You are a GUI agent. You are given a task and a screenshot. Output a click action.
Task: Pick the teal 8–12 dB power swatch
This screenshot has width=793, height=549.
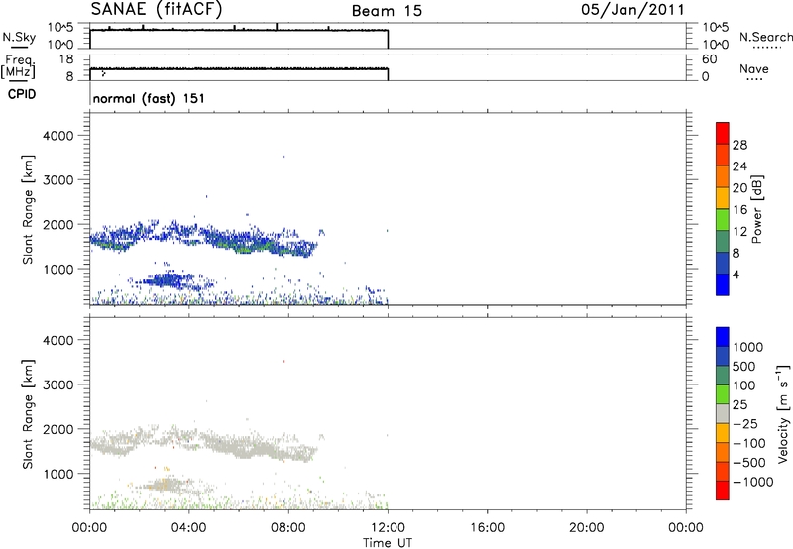pos(723,241)
